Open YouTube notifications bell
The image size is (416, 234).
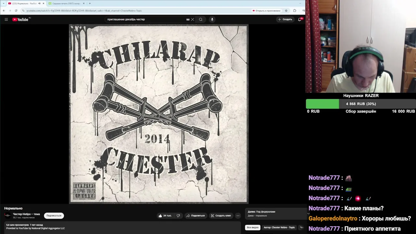pyautogui.click(x=300, y=19)
